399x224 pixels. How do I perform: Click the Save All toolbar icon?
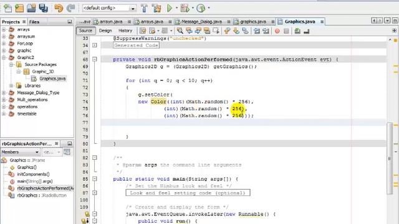pyautogui.click(x=43, y=8)
